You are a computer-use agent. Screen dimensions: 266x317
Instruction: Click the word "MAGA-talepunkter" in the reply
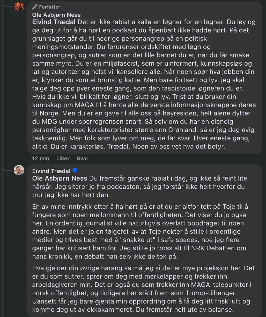[x=221, y=285]
